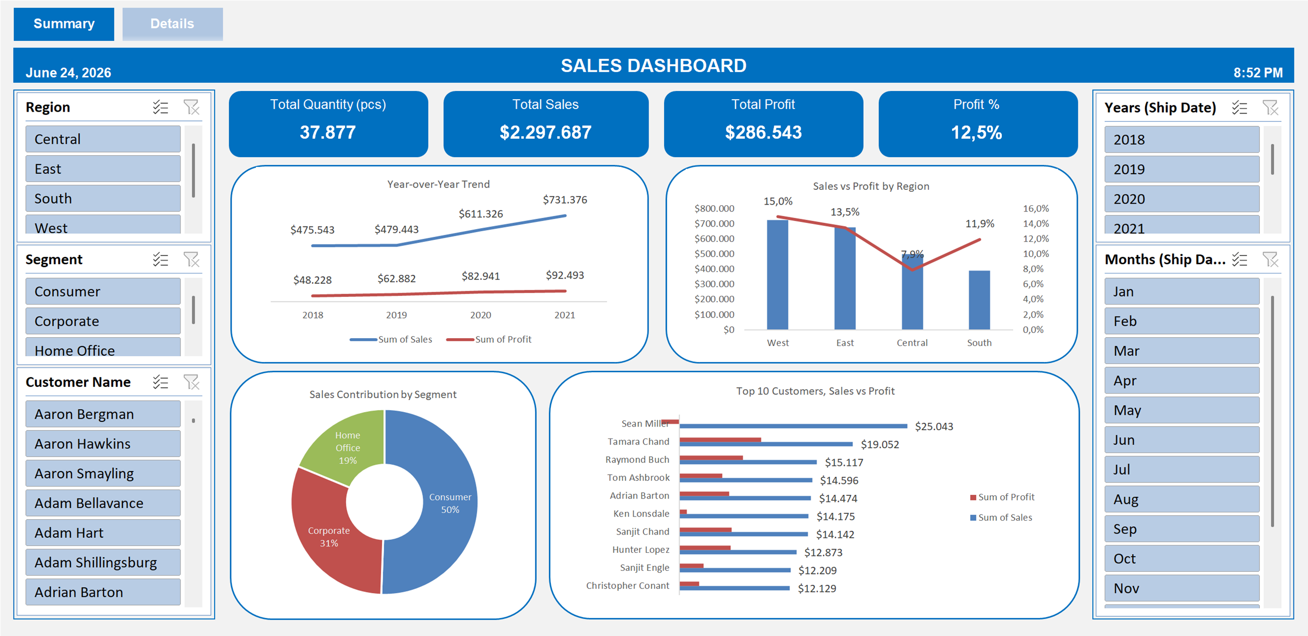Viewport: 1308px width, 636px height.
Task: Click the South bar in region chart
Action: pos(979,300)
